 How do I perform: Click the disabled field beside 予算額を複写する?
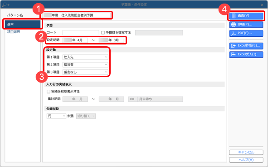pos(159,33)
